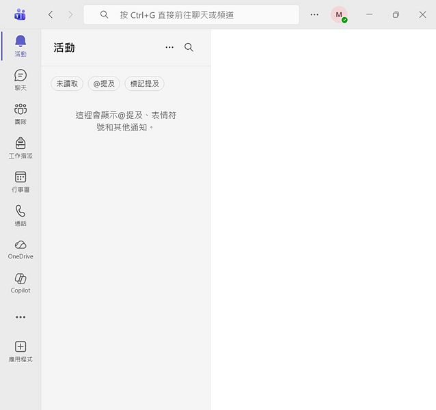This screenshot has height=410, width=436.
Task: Open more options in 活動 panel header
Action: coord(169,47)
